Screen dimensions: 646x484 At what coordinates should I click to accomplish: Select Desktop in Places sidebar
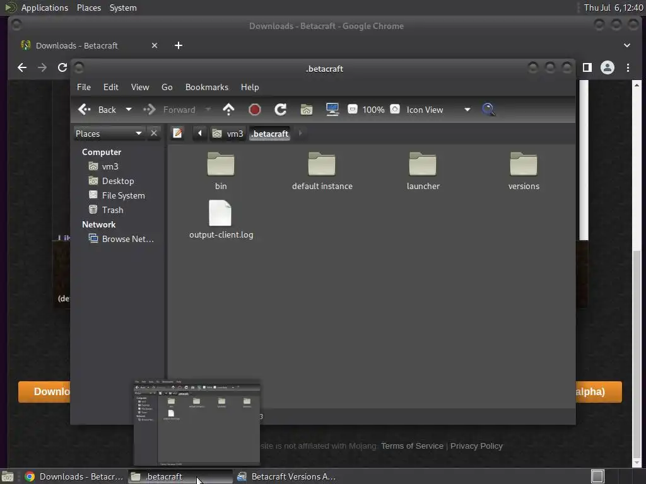tap(111, 181)
